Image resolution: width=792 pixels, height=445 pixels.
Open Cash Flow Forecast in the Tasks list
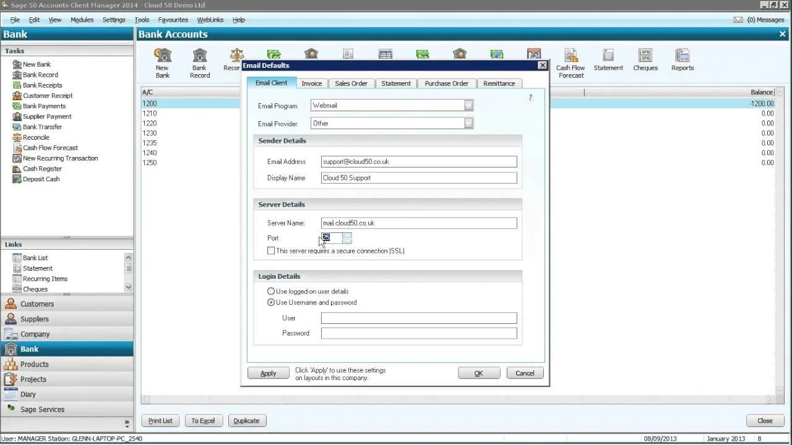tap(50, 148)
